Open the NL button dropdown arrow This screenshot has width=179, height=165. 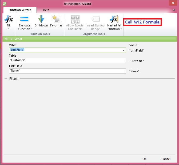9,29
